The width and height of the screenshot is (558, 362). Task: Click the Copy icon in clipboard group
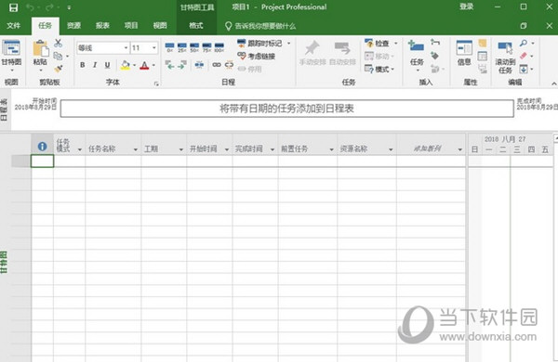58,56
